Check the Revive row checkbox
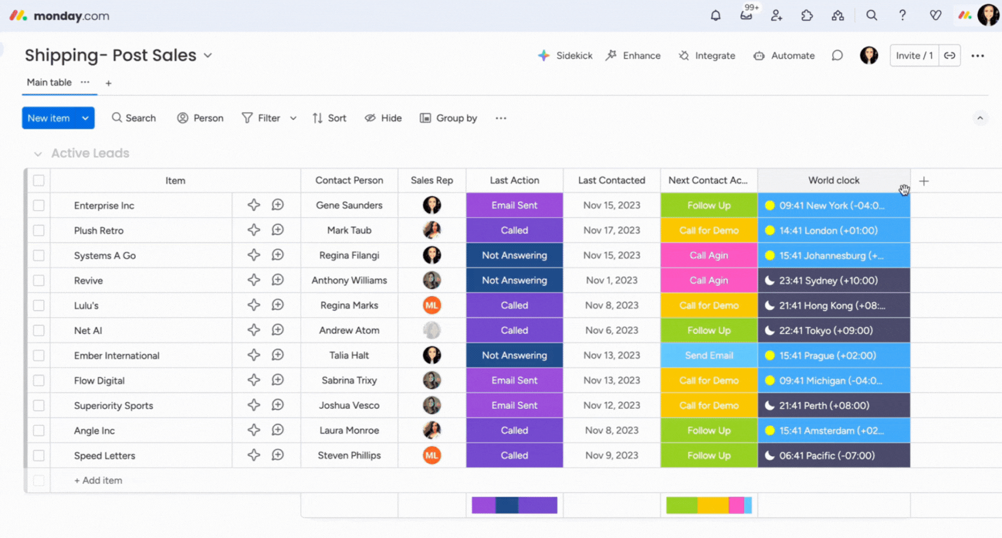Viewport: 1002px width, 538px height. pyautogui.click(x=39, y=280)
